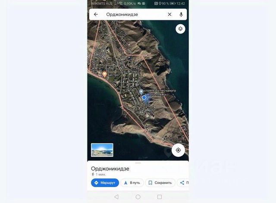Tap the Маршрут directions button
Image resolution: width=276 pixels, height=203 pixels.
coord(105,183)
